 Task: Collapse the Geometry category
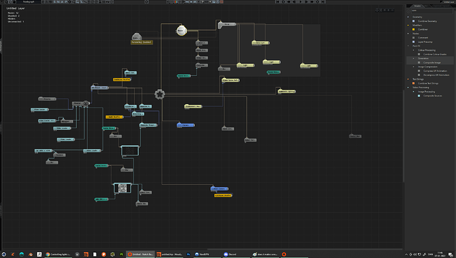408,17
